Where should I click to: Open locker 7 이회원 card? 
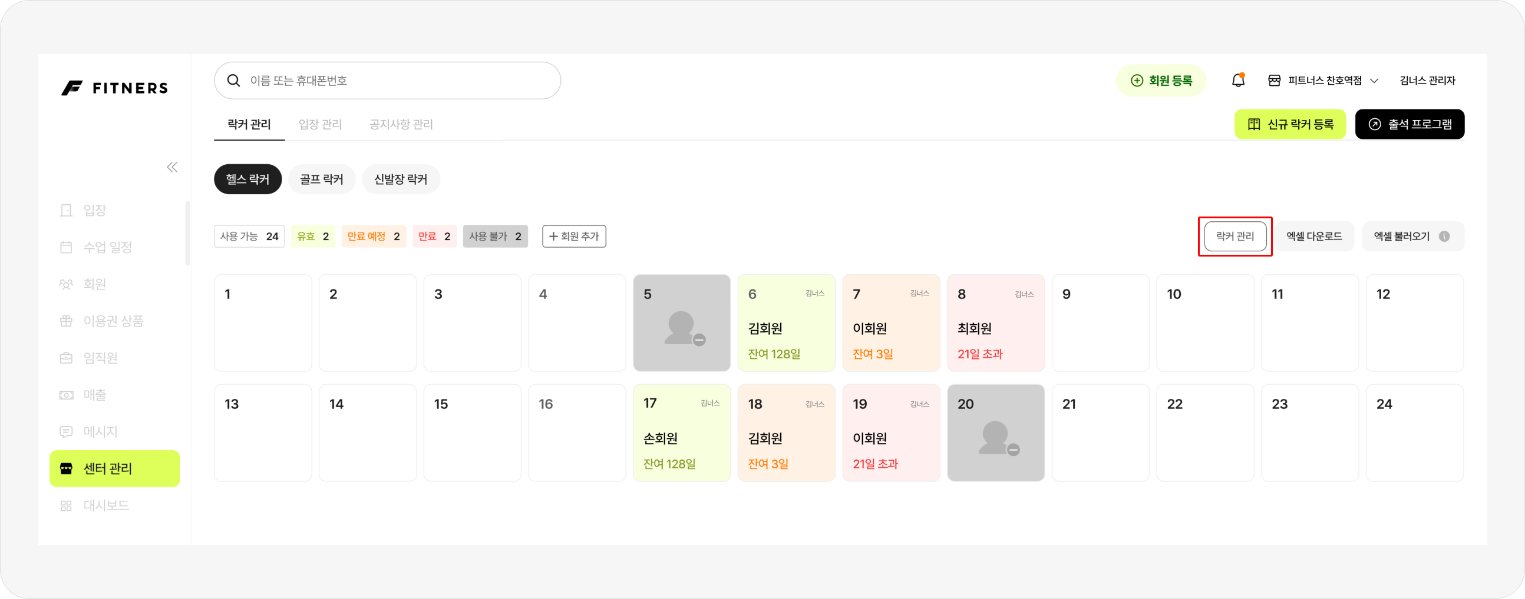(892, 323)
